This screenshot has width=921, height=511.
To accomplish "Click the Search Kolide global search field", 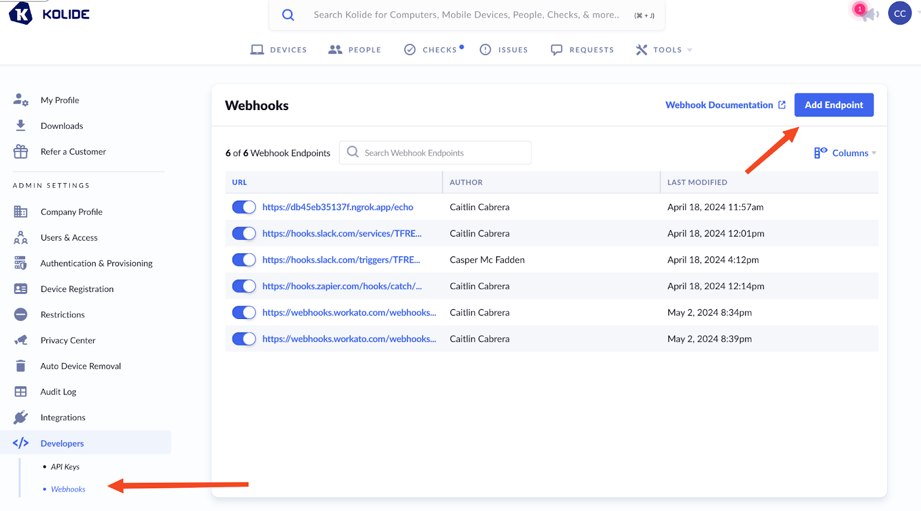I will [x=466, y=15].
